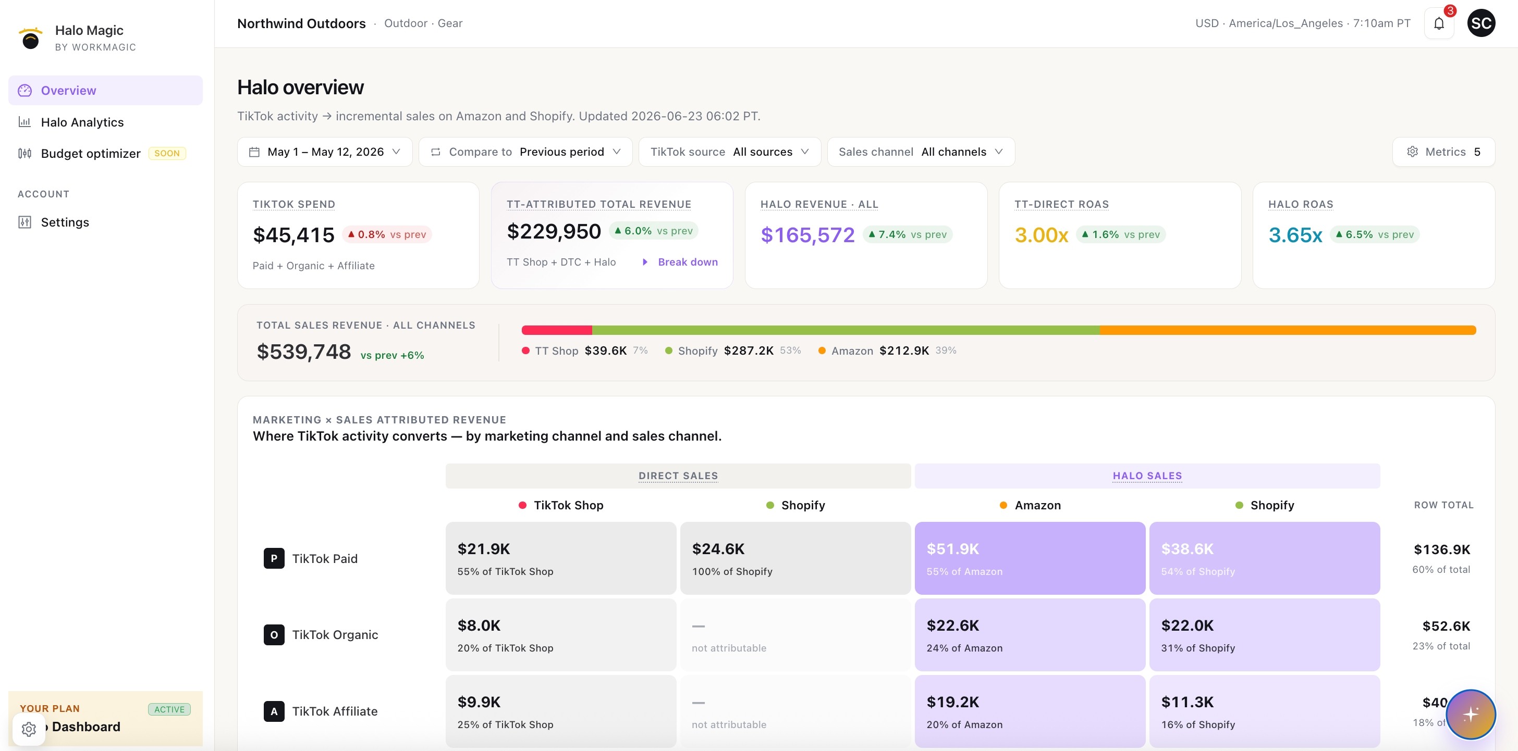Expand the Break down revenue disclosure

(x=680, y=262)
